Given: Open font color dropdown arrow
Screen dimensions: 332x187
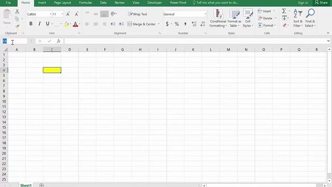Looking at the screenshot, I should click(79, 24).
